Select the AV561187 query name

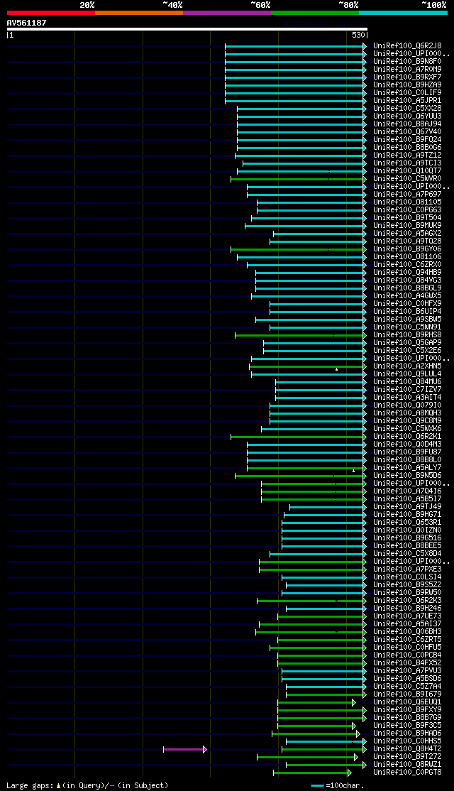[x=27, y=23]
